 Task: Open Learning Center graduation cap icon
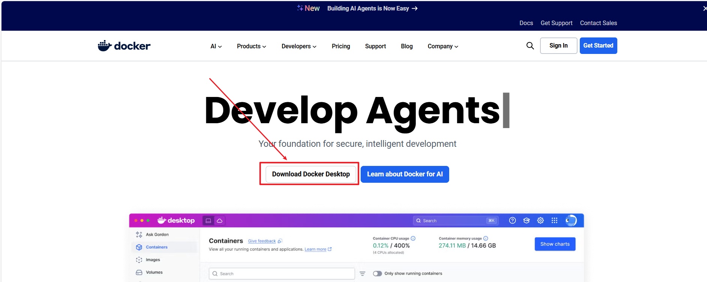526,221
